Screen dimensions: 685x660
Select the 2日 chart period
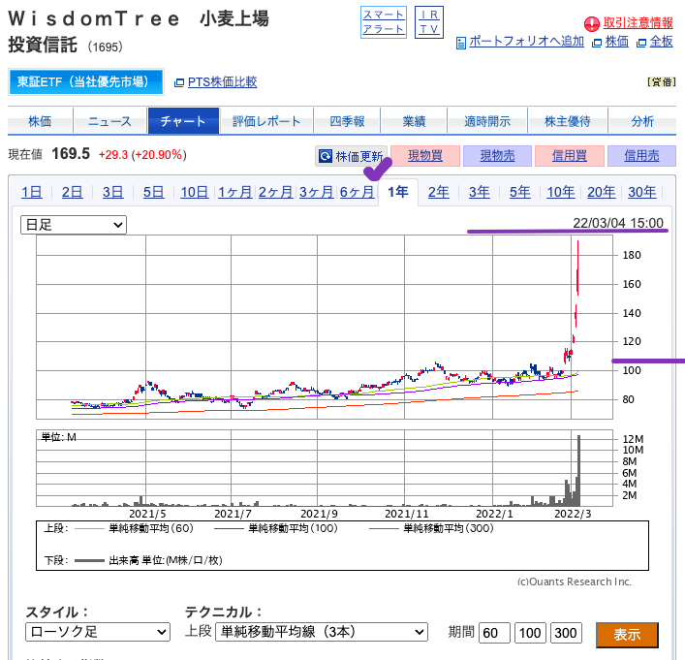[72, 192]
